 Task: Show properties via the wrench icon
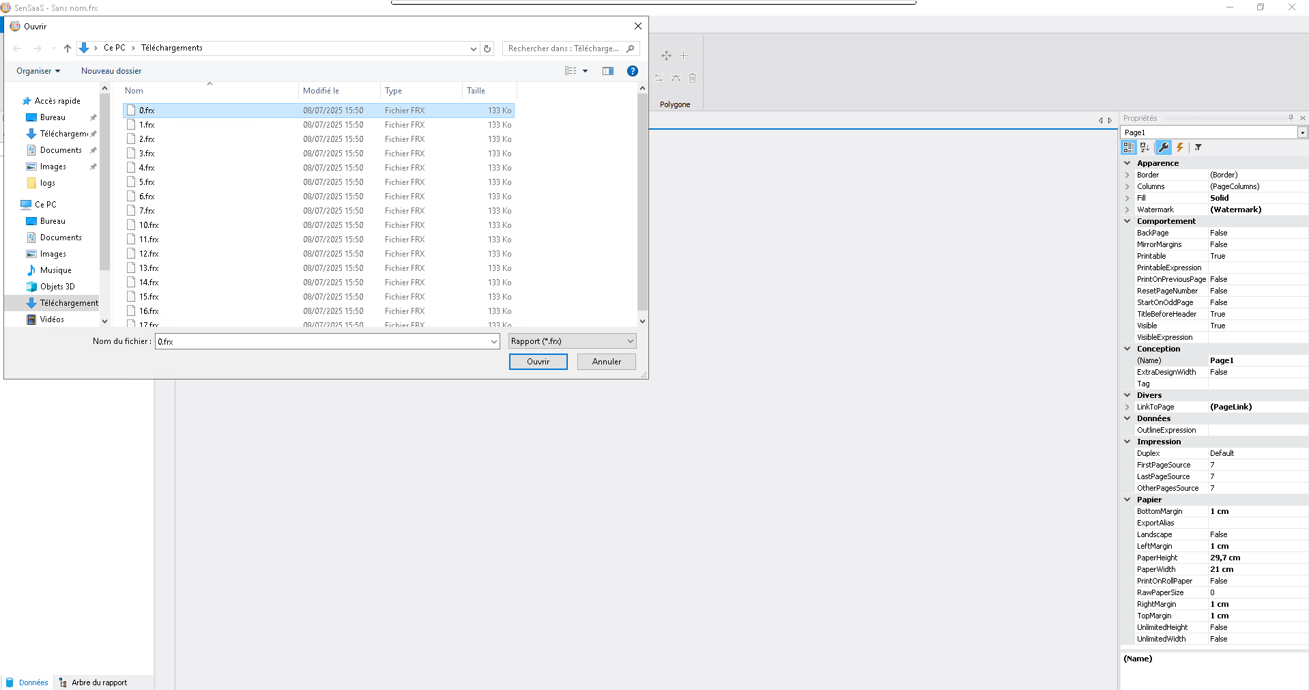pyautogui.click(x=1164, y=147)
